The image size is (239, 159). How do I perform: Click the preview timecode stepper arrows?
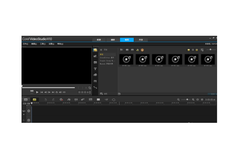click(x=90, y=92)
